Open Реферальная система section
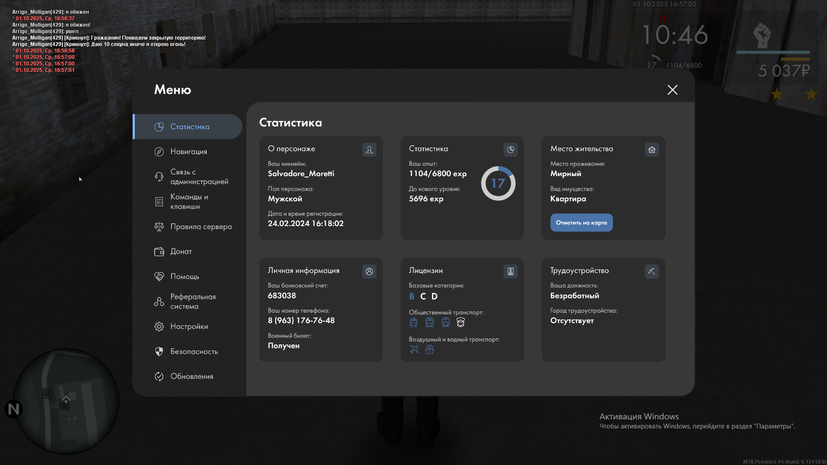Screen dimensions: 827x465 point(193,301)
